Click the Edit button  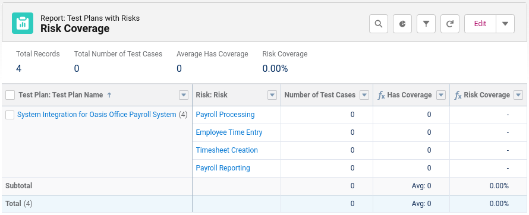(x=480, y=24)
